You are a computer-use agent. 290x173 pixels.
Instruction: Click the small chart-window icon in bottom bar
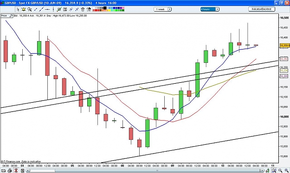coord(22,171)
